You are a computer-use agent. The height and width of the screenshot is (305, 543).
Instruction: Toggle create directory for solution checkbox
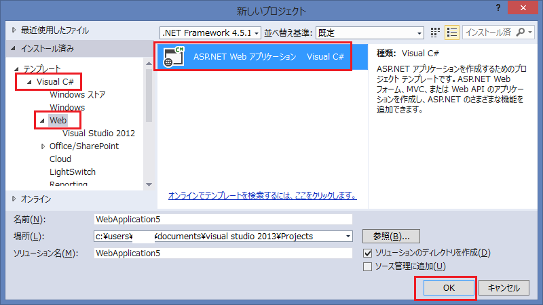pyautogui.click(x=367, y=253)
